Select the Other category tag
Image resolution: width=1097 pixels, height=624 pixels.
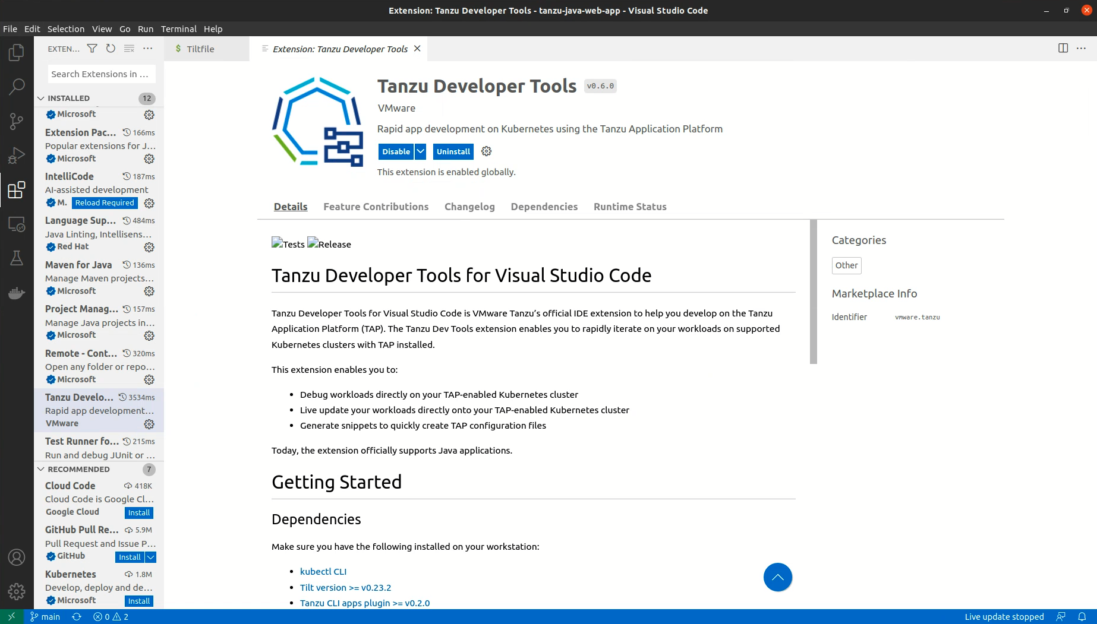(846, 265)
